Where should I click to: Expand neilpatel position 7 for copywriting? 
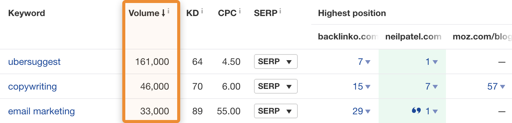pos(431,87)
